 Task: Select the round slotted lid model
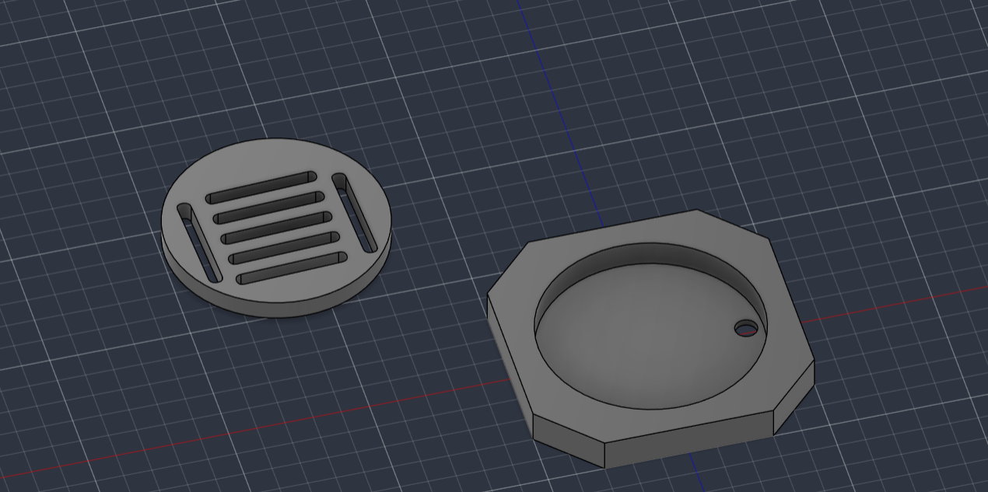click(x=276, y=228)
